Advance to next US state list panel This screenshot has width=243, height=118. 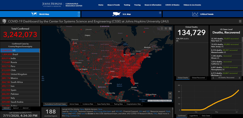[239, 78]
